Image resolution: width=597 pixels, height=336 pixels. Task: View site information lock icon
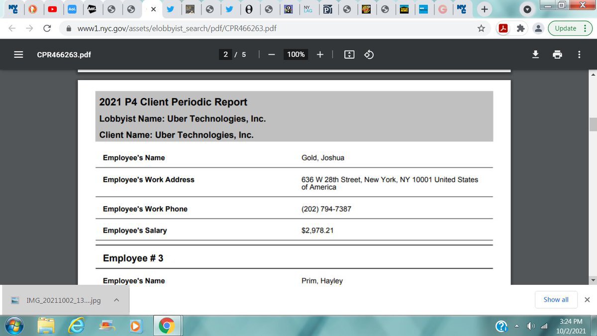[69, 28]
